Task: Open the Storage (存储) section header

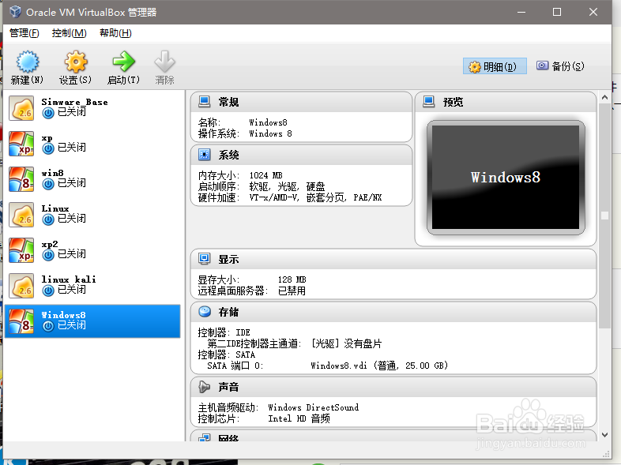Action: click(x=393, y=312)
